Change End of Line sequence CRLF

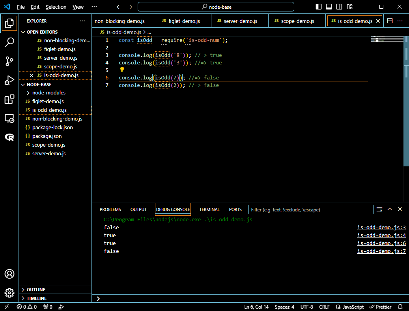coord(324,307)
